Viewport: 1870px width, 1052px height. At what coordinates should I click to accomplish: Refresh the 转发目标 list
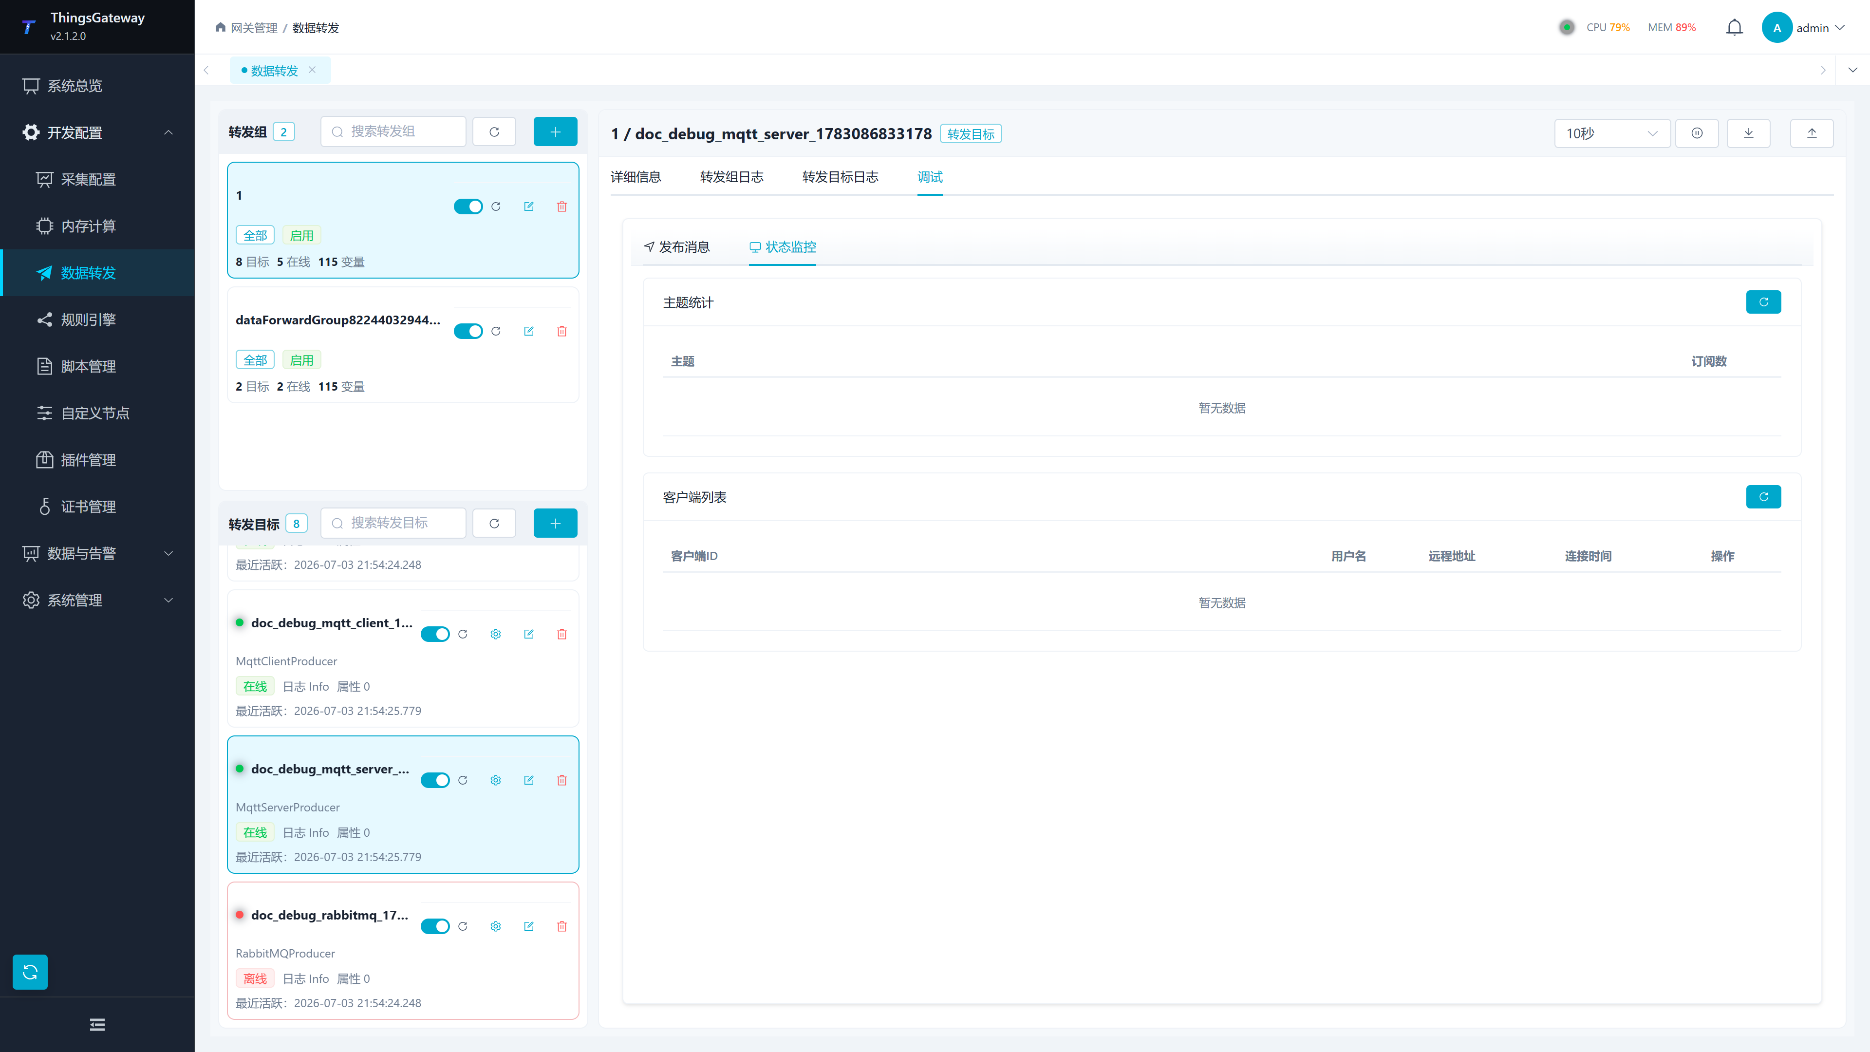point(494,523)
